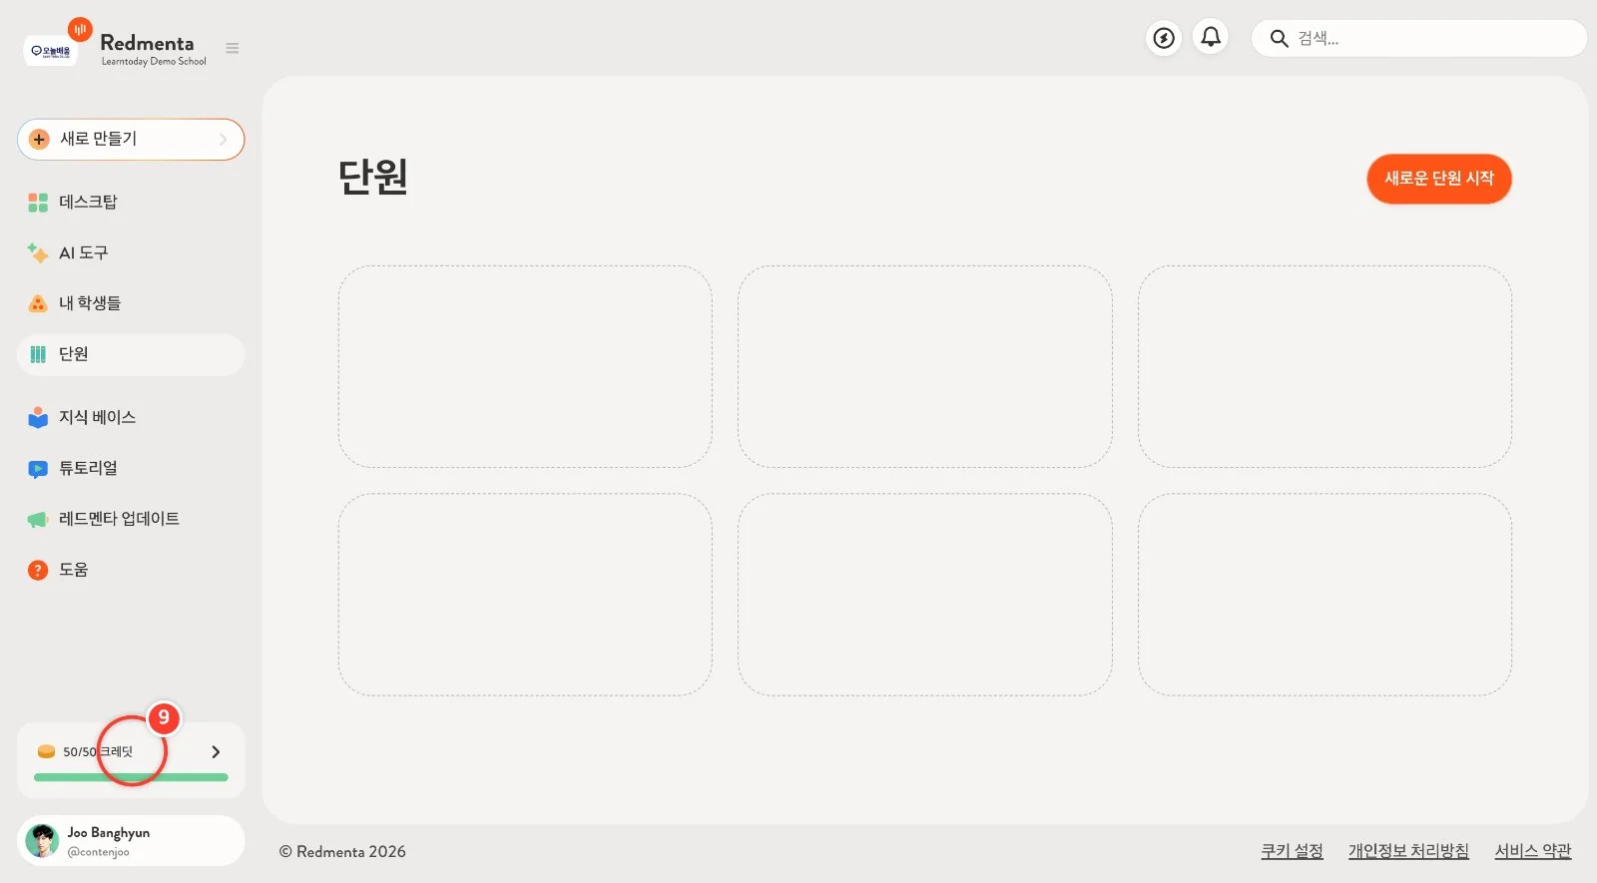Click the 도움 question mark icon
Viewport: 1597px width, 883px height.
click(38, 571)
